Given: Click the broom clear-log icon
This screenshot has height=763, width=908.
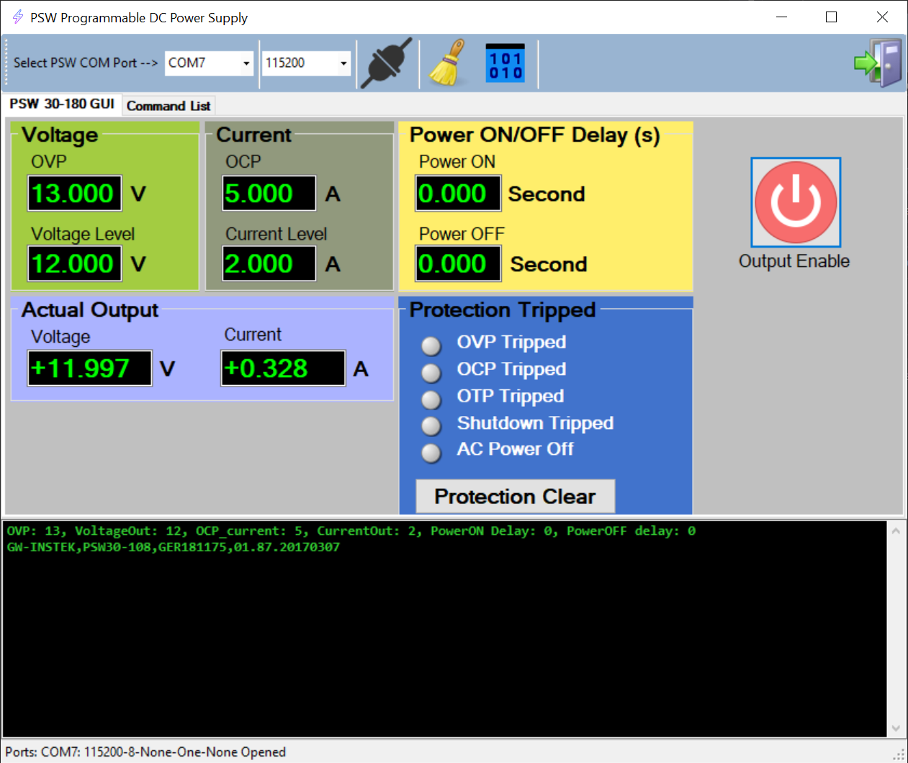Looking at the screenshot, I should [x=447, y=63].
